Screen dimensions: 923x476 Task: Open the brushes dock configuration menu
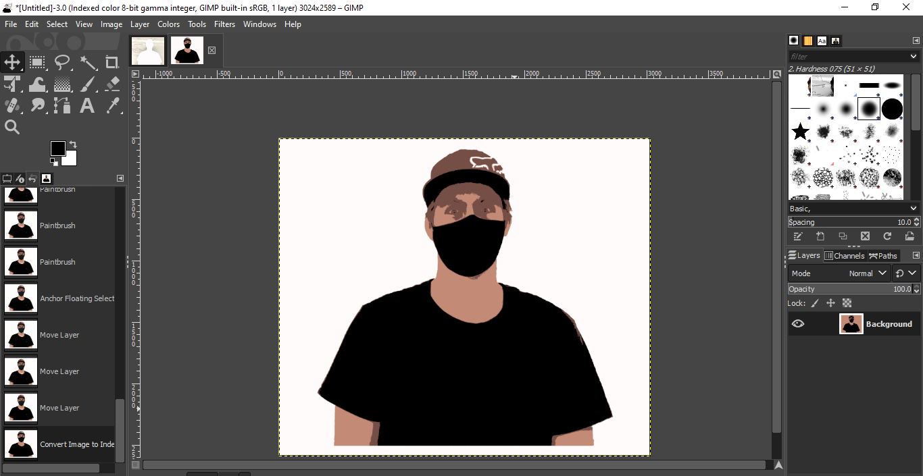(x=916, y=41)
